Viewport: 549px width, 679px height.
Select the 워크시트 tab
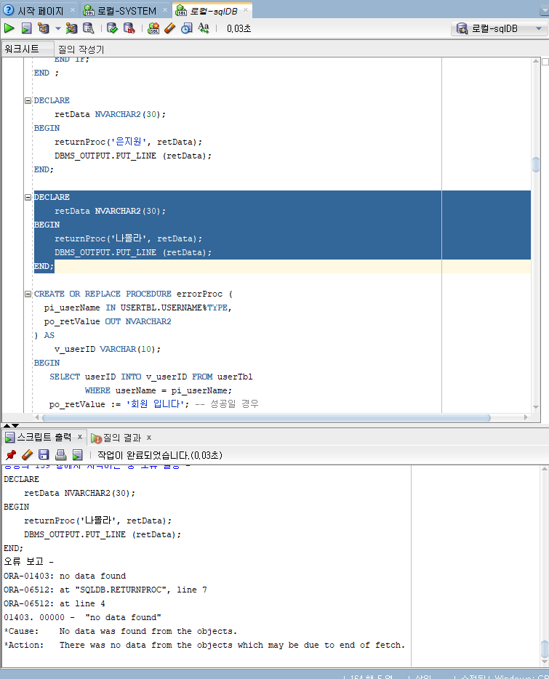point(22,49)
